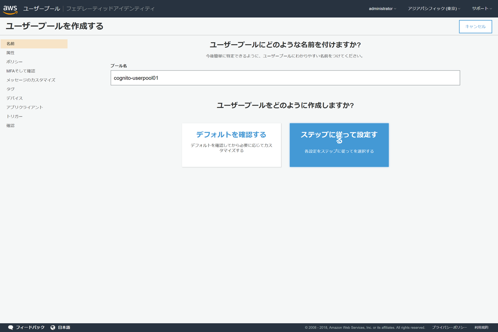Select デバイス in the sidebar

pyautogui.click(x=15, y=98)
